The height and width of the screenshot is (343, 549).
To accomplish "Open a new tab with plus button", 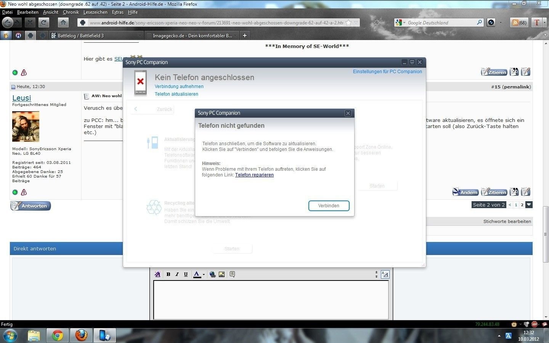I will click(245, 35).
